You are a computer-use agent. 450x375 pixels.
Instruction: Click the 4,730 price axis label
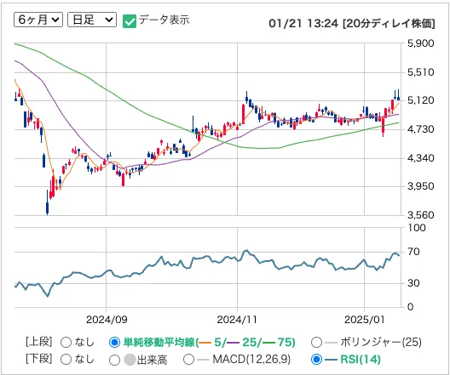pyautogui.click(x=420, y=129)
